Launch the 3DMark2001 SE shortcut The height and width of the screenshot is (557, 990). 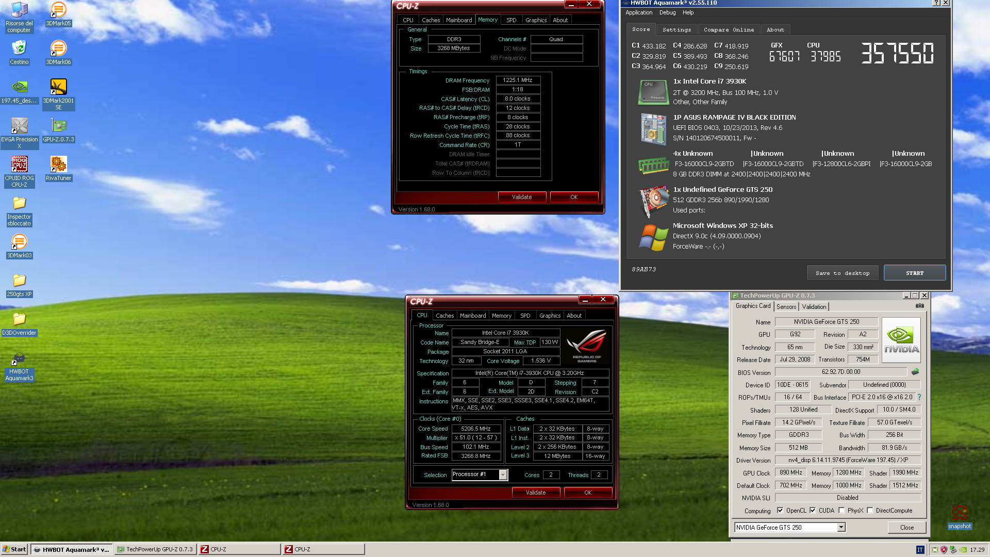58,95
